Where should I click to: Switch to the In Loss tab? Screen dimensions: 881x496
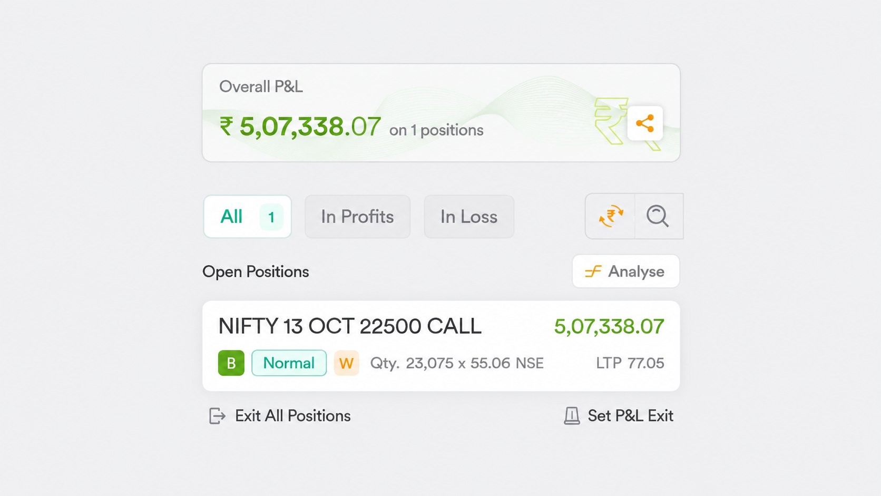pyautogui.click(x=469, y=217)
